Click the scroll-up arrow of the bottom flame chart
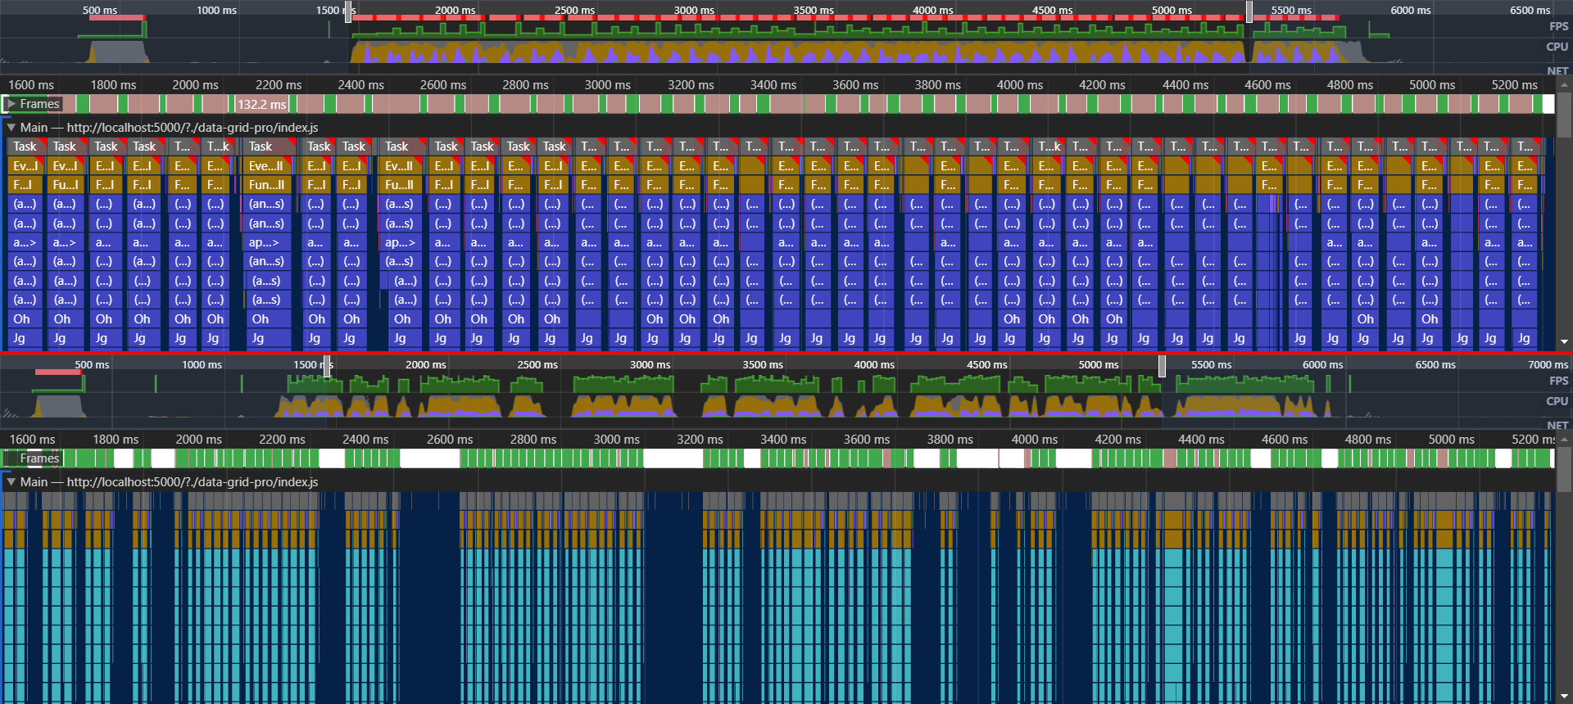 (1564, 440)
